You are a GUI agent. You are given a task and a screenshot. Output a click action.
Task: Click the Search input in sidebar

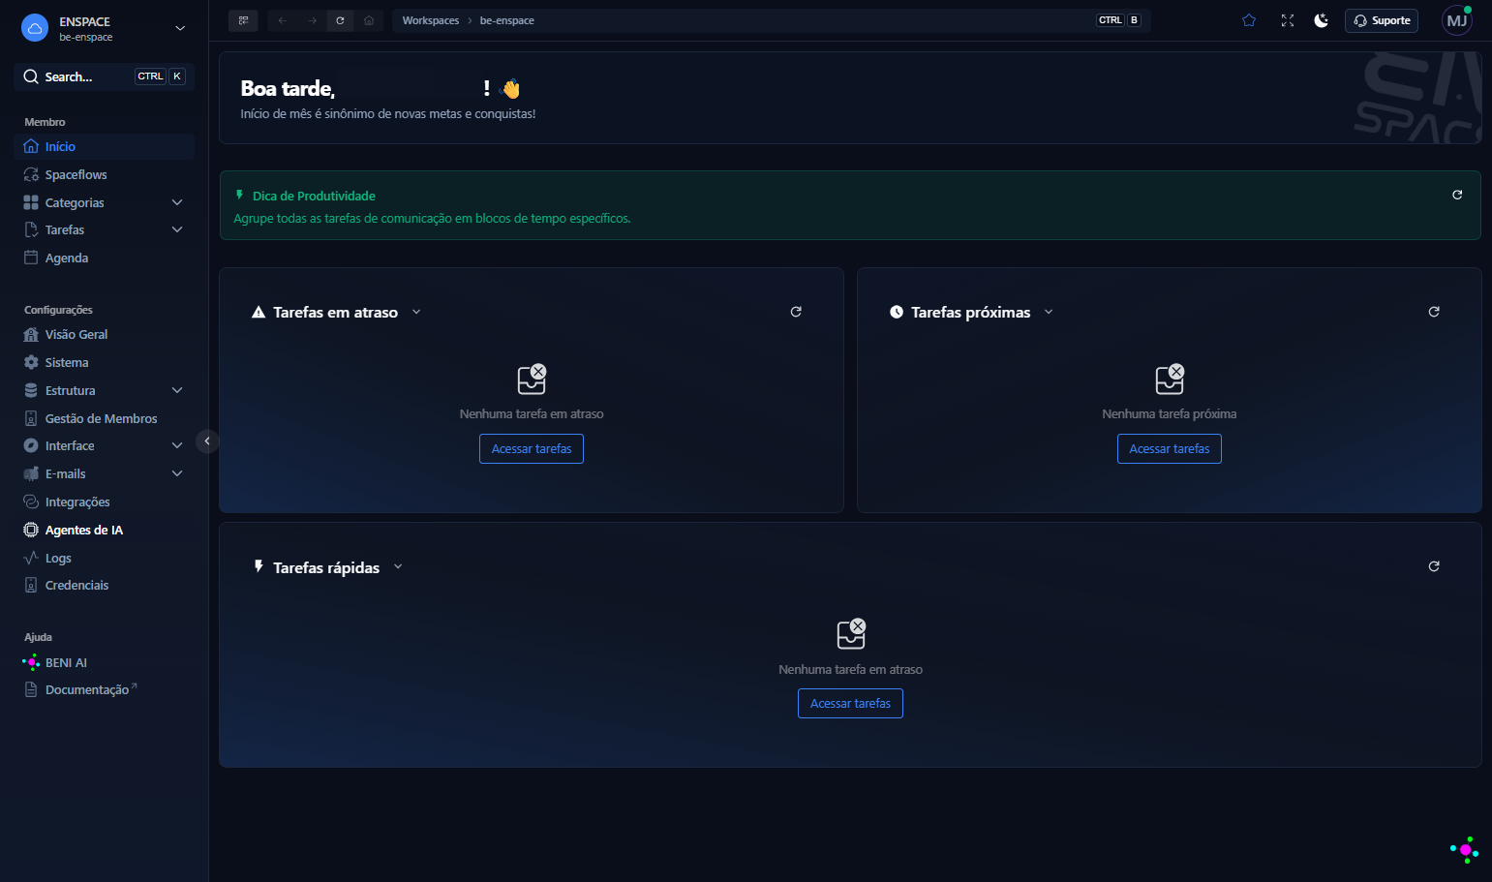(x=105, y=76)
